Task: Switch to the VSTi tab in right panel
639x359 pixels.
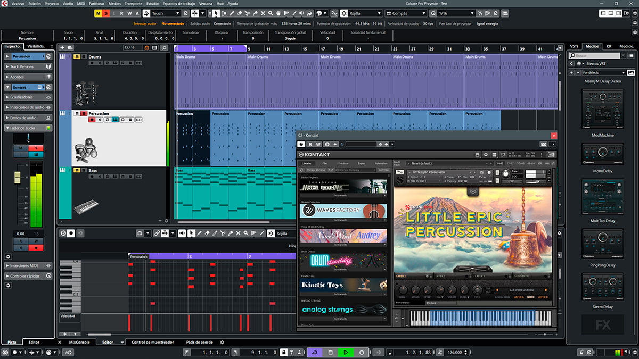Action: [574, 46]
